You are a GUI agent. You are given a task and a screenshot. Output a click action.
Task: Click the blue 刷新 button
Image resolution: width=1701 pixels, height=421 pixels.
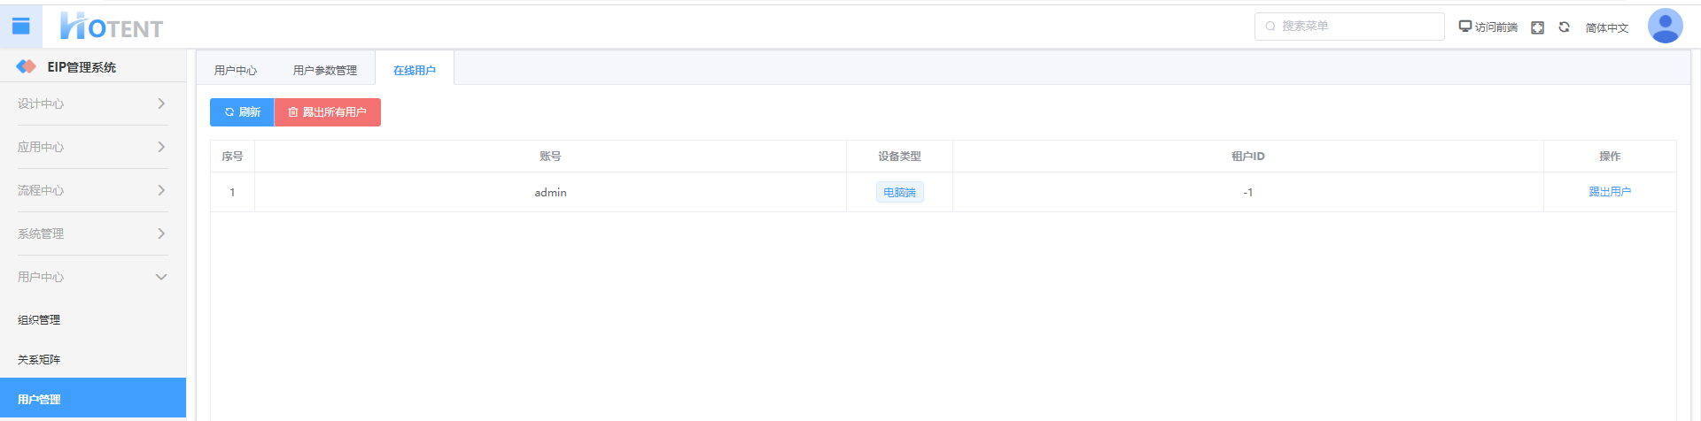[242, 112]
